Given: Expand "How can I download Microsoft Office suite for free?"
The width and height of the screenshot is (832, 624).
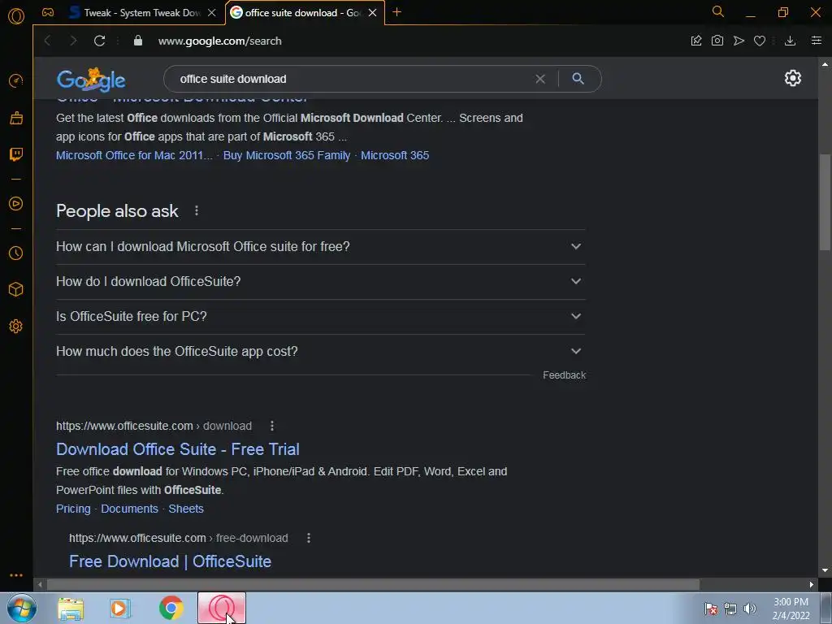Looking at the screenshot, I should tap(320, 247).
